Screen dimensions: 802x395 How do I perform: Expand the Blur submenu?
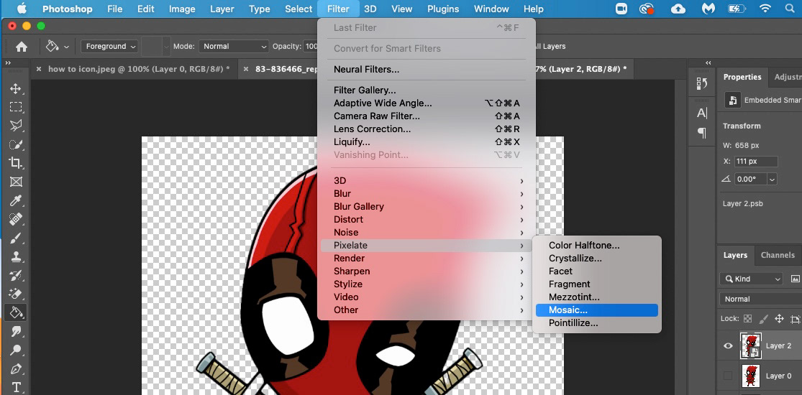(x=427, y=194)
